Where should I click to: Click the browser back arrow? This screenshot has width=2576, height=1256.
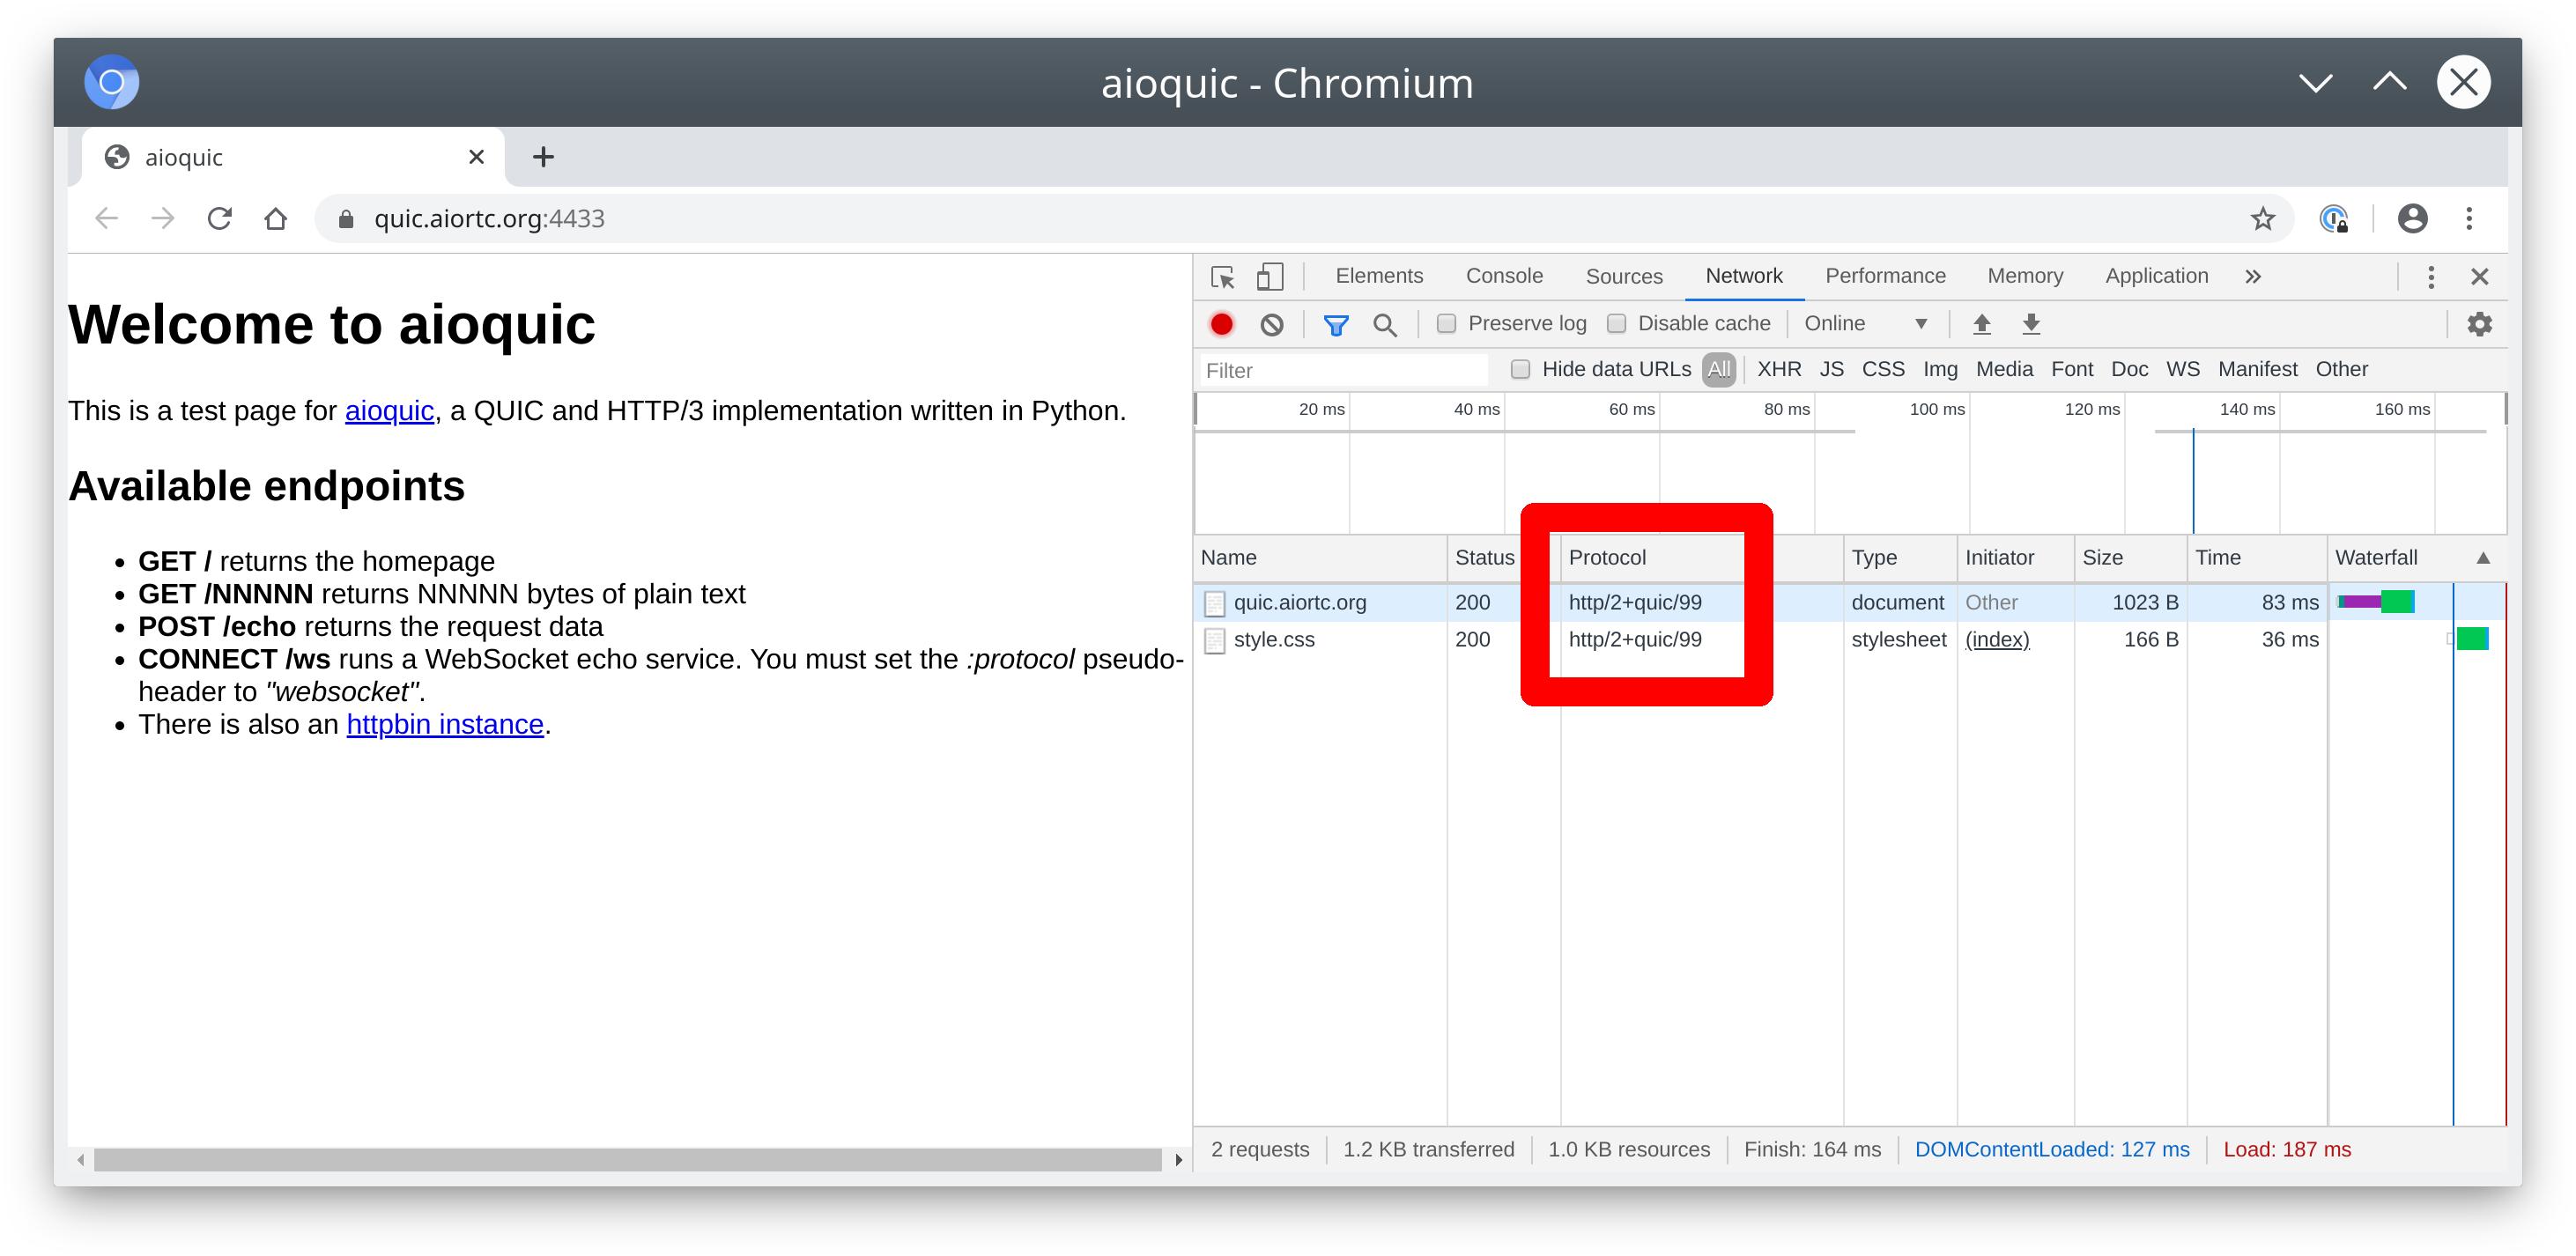point(106,218)
